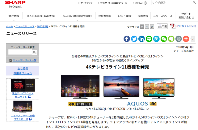This screenshot has height=130, width=198.
Task: Click the Global globe icon
Action: [x=145, y=3]
